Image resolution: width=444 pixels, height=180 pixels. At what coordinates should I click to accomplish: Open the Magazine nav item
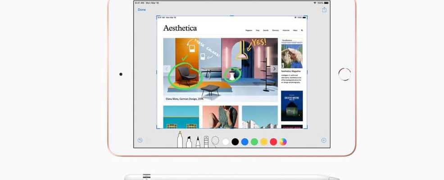249,30
